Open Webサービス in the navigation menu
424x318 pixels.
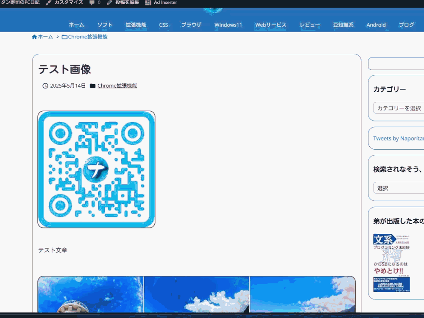tap(271, 25)
